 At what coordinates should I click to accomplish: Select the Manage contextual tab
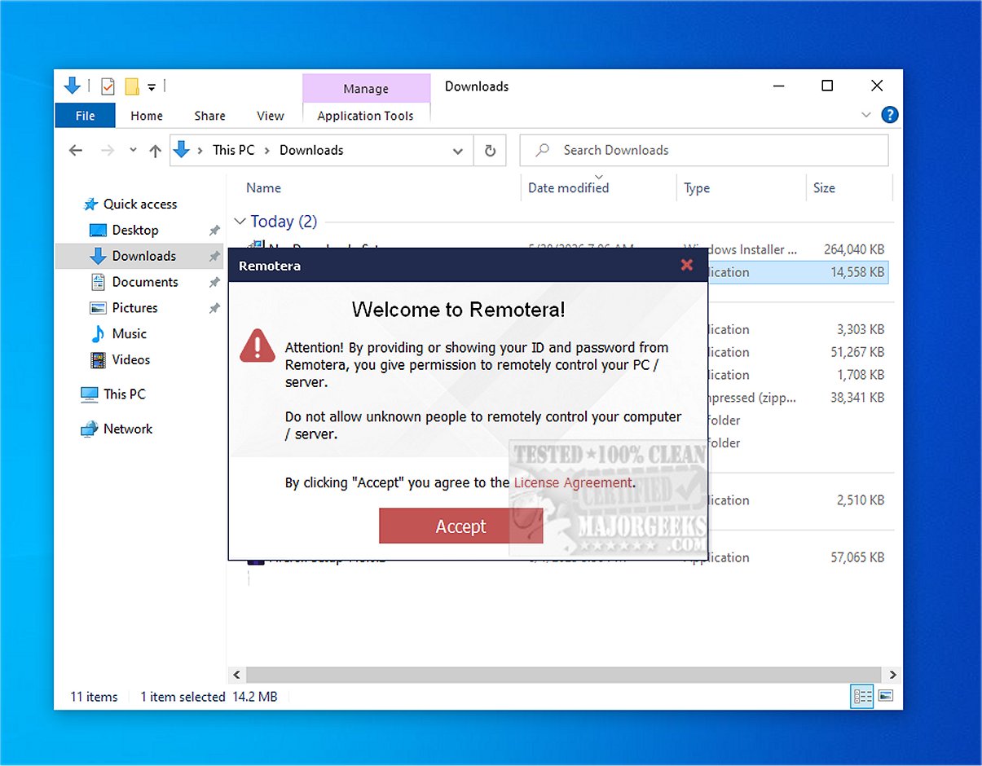point(366,89)
